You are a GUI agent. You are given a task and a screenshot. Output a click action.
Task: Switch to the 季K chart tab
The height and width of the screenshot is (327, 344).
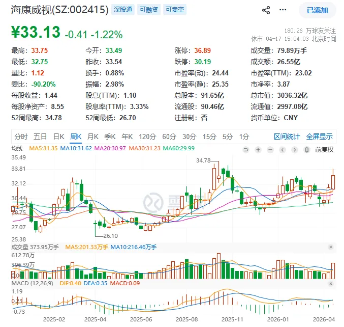tap(110, 137)
